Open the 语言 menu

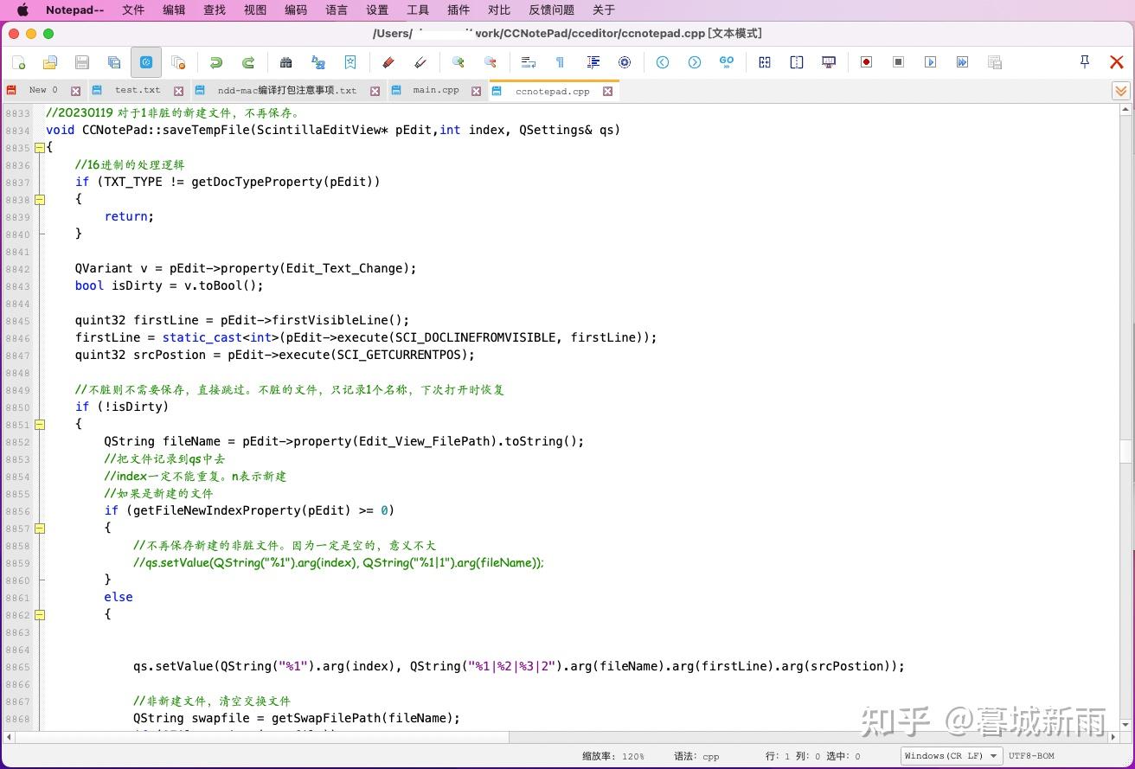click(336, 10)
